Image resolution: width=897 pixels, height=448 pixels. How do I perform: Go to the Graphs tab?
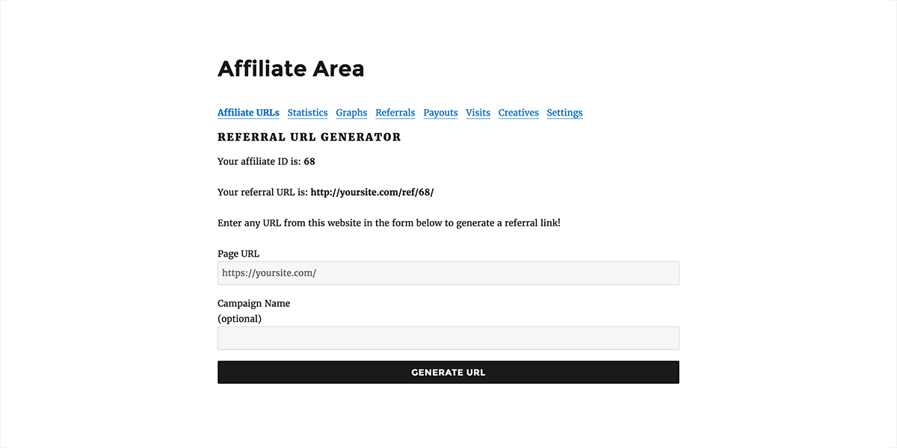(x=351, y=113)
